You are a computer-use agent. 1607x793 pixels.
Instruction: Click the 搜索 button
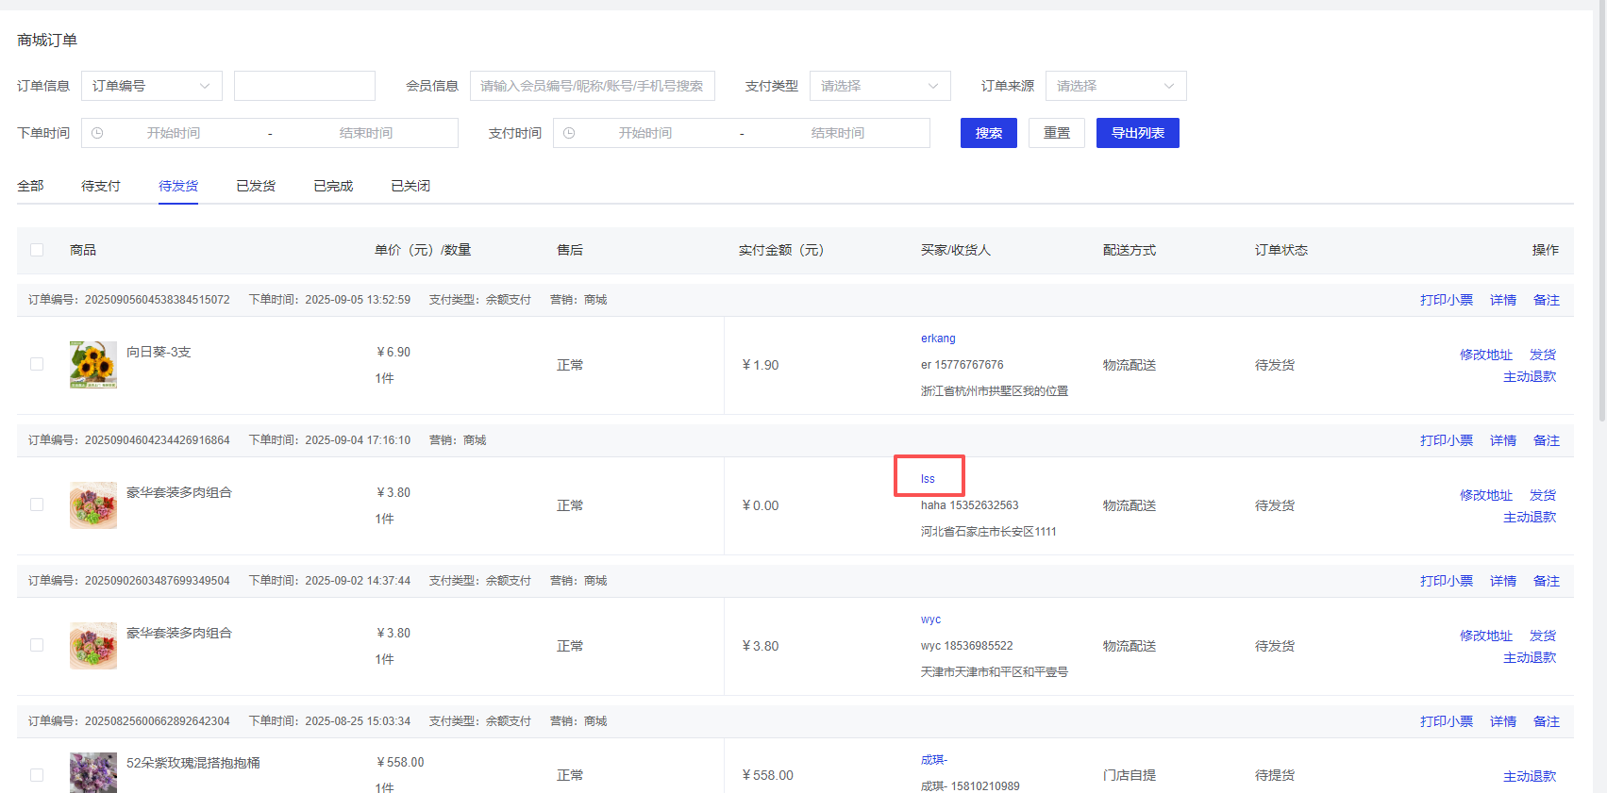coord(989,133)
